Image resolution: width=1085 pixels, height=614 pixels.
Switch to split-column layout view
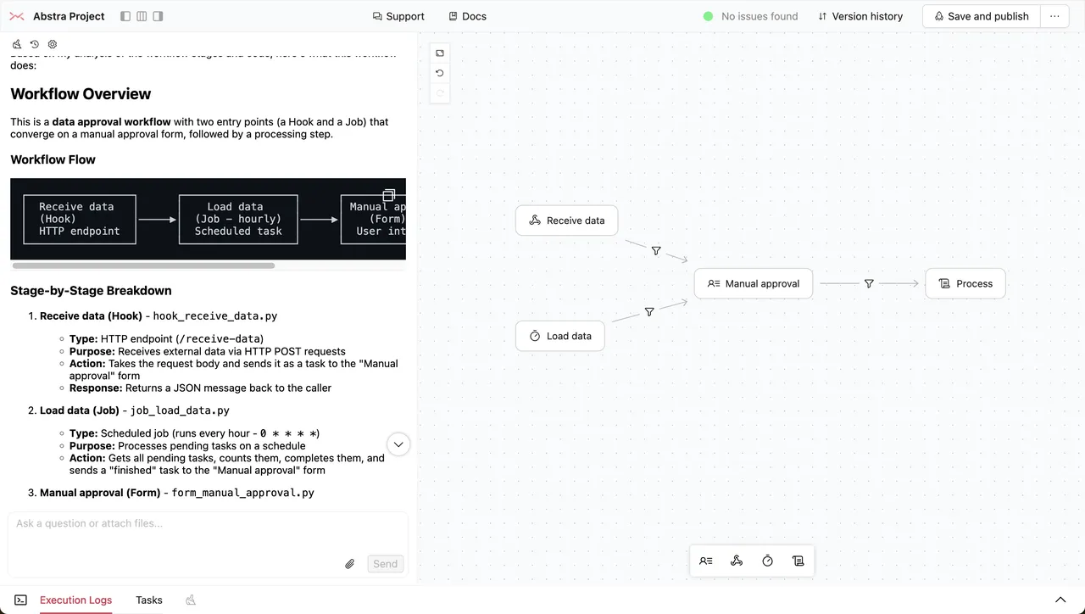142,16
